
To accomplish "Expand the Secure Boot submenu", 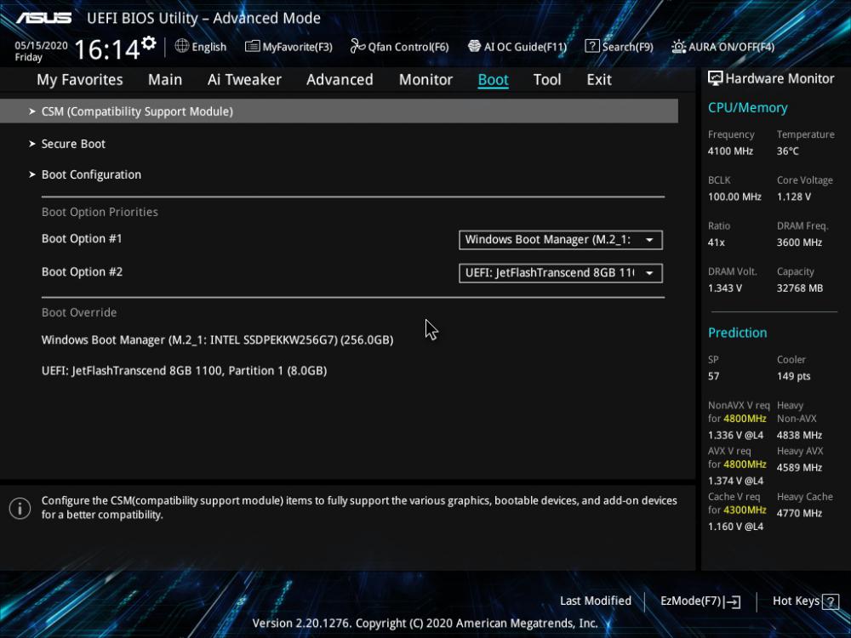I will pos(73,144).
